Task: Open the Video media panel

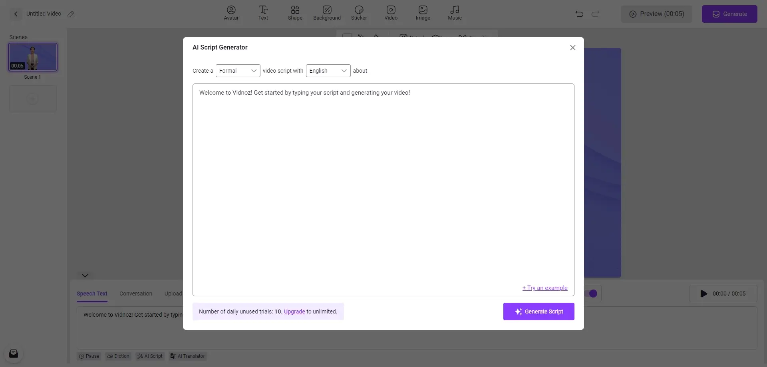Action: pyautogui.click(x=391, y=13)
